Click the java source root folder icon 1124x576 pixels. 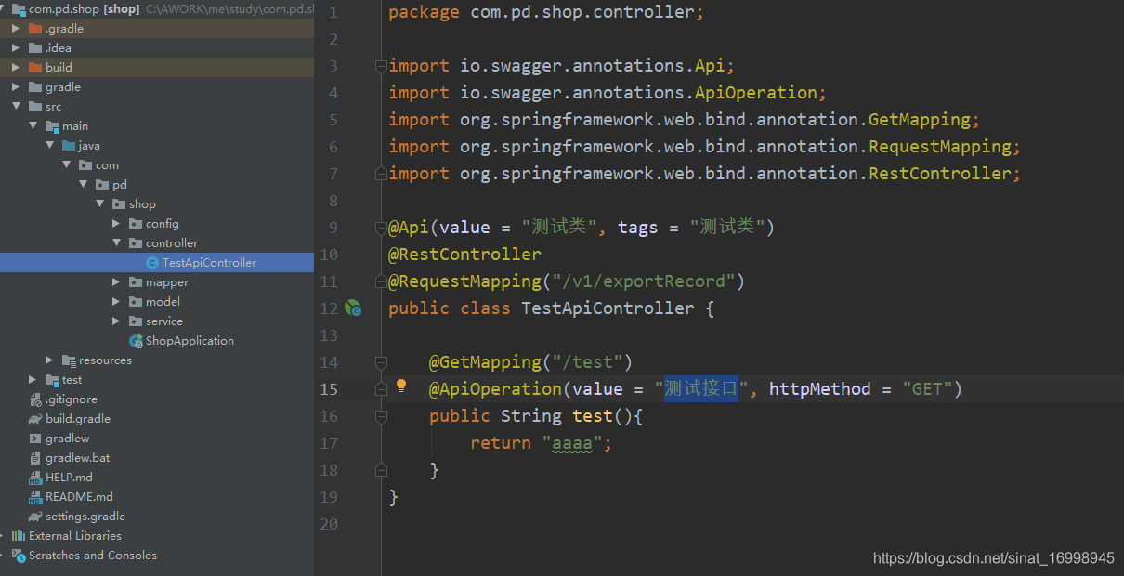[69, 146]
